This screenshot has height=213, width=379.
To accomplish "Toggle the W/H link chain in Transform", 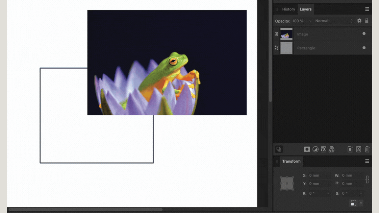I will [x=367, y=179].
